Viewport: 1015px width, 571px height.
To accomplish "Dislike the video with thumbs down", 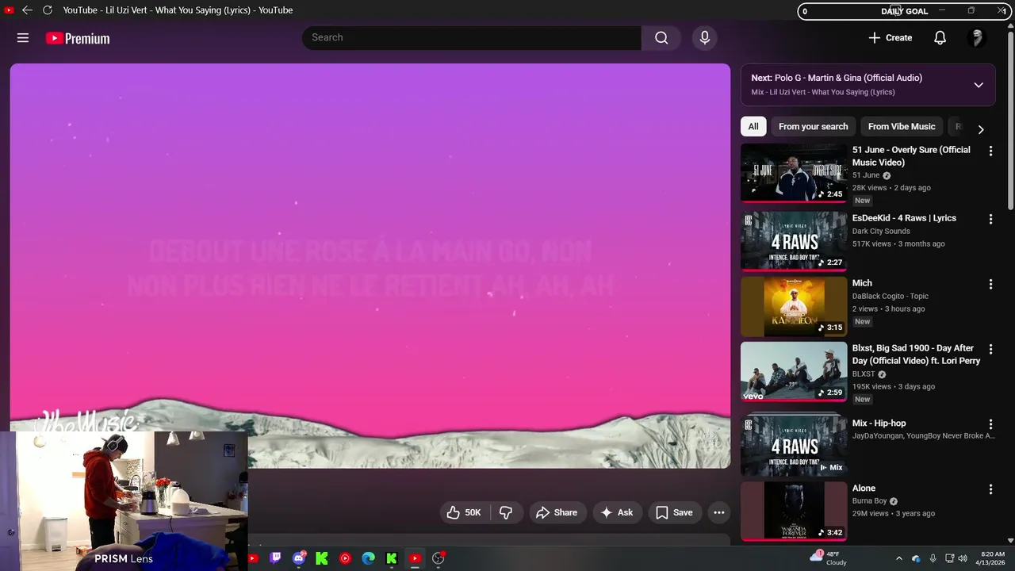I will pos(506,512).
